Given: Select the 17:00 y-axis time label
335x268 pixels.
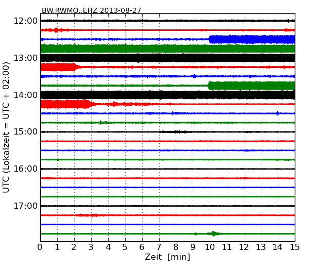Looking at the screenshot, I should pyautogui.click(x=26, y=206).
